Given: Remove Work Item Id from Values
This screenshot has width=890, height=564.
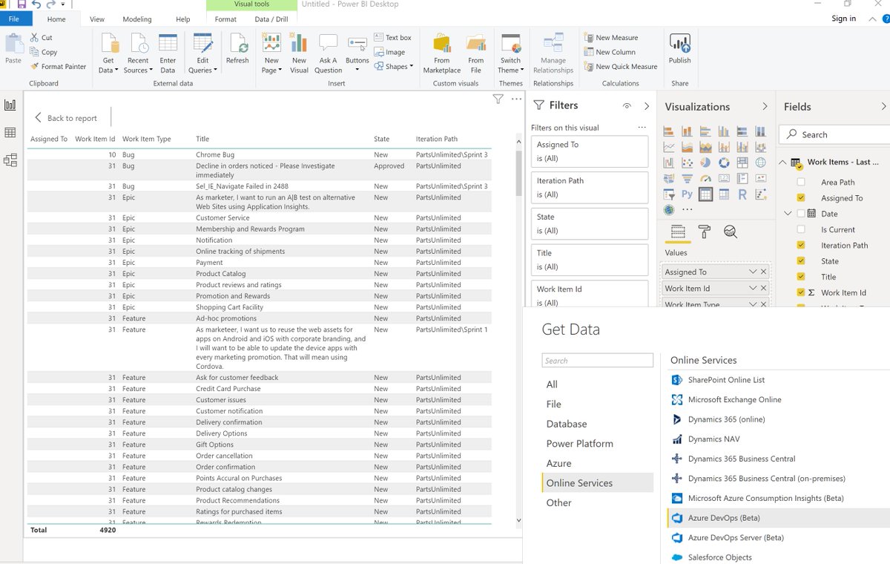Looking at the screenshot, I should [764, 289].
